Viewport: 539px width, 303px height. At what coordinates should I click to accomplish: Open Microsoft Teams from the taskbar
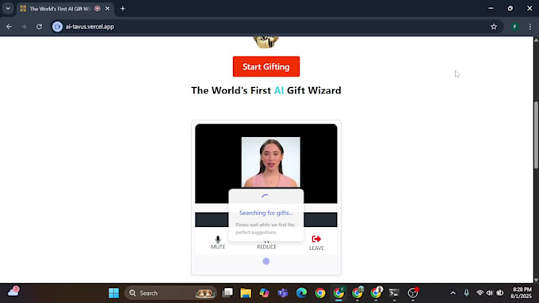point(283,293)
